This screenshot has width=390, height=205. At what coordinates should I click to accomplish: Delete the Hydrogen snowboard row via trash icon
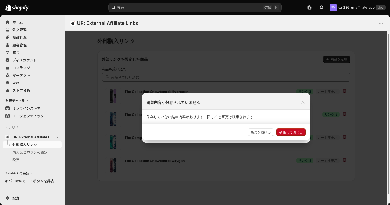pos(344,91)
